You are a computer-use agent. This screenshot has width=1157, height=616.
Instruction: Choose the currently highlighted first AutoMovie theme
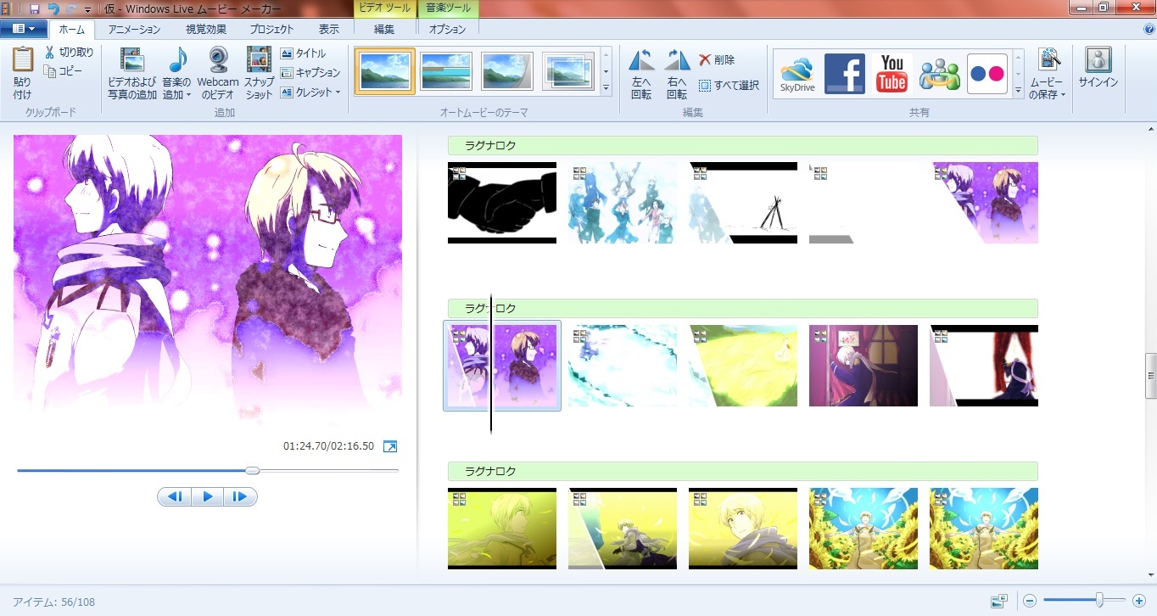click(x=385, y=71)
